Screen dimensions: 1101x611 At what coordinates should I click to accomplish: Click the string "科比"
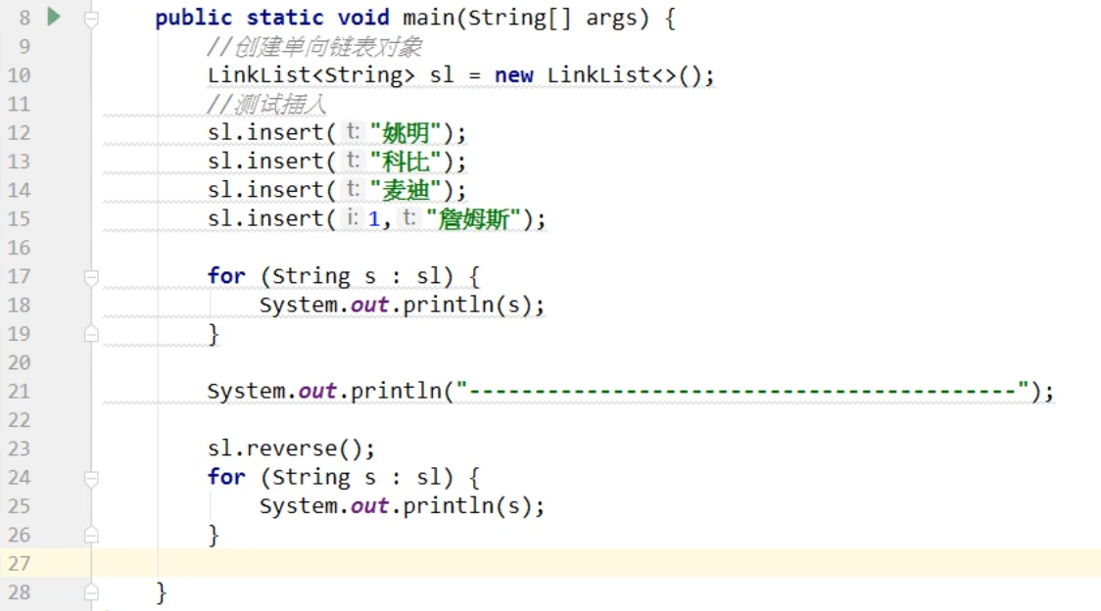pyautogui.click(x=406, y=162)
